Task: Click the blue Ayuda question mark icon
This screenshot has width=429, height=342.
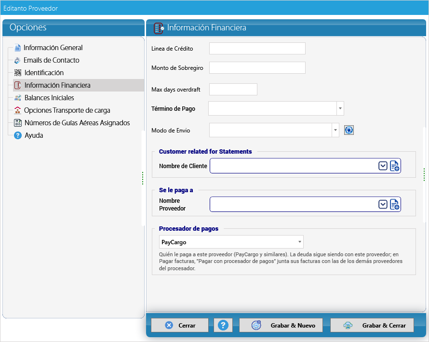Action: pos(18,135)
